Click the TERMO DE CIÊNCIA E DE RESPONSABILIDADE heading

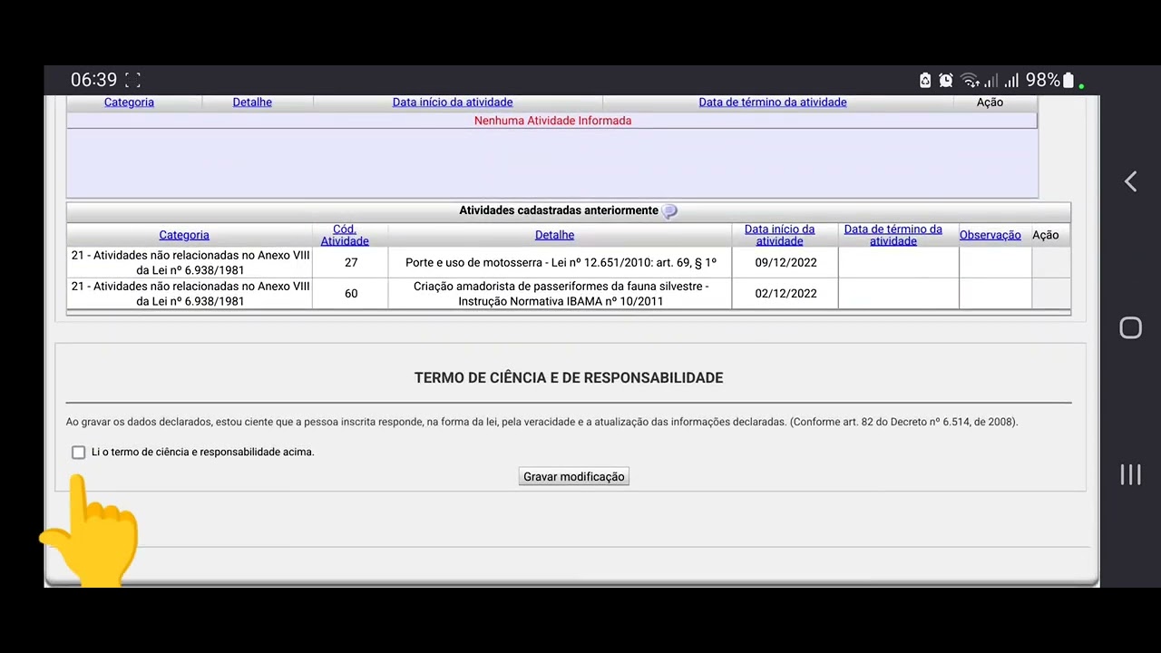point(569,378)
